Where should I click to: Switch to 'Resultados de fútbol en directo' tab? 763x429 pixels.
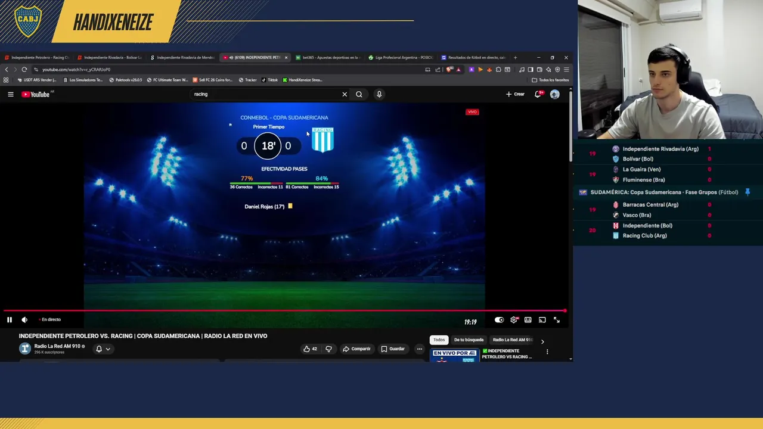pos(473,58)
